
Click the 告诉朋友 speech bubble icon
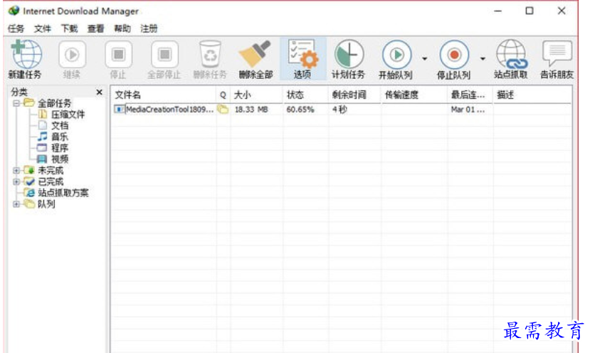tap(557, 54)
